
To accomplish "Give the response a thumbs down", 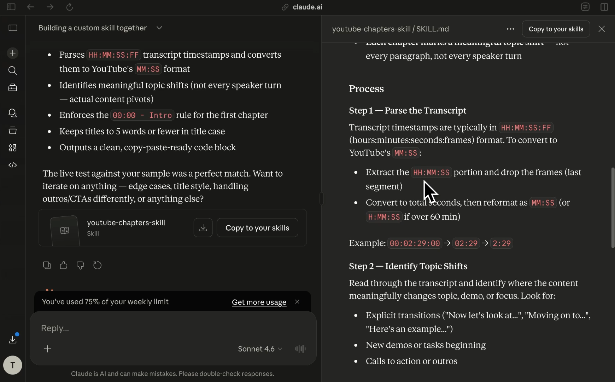I will [81, 265].
